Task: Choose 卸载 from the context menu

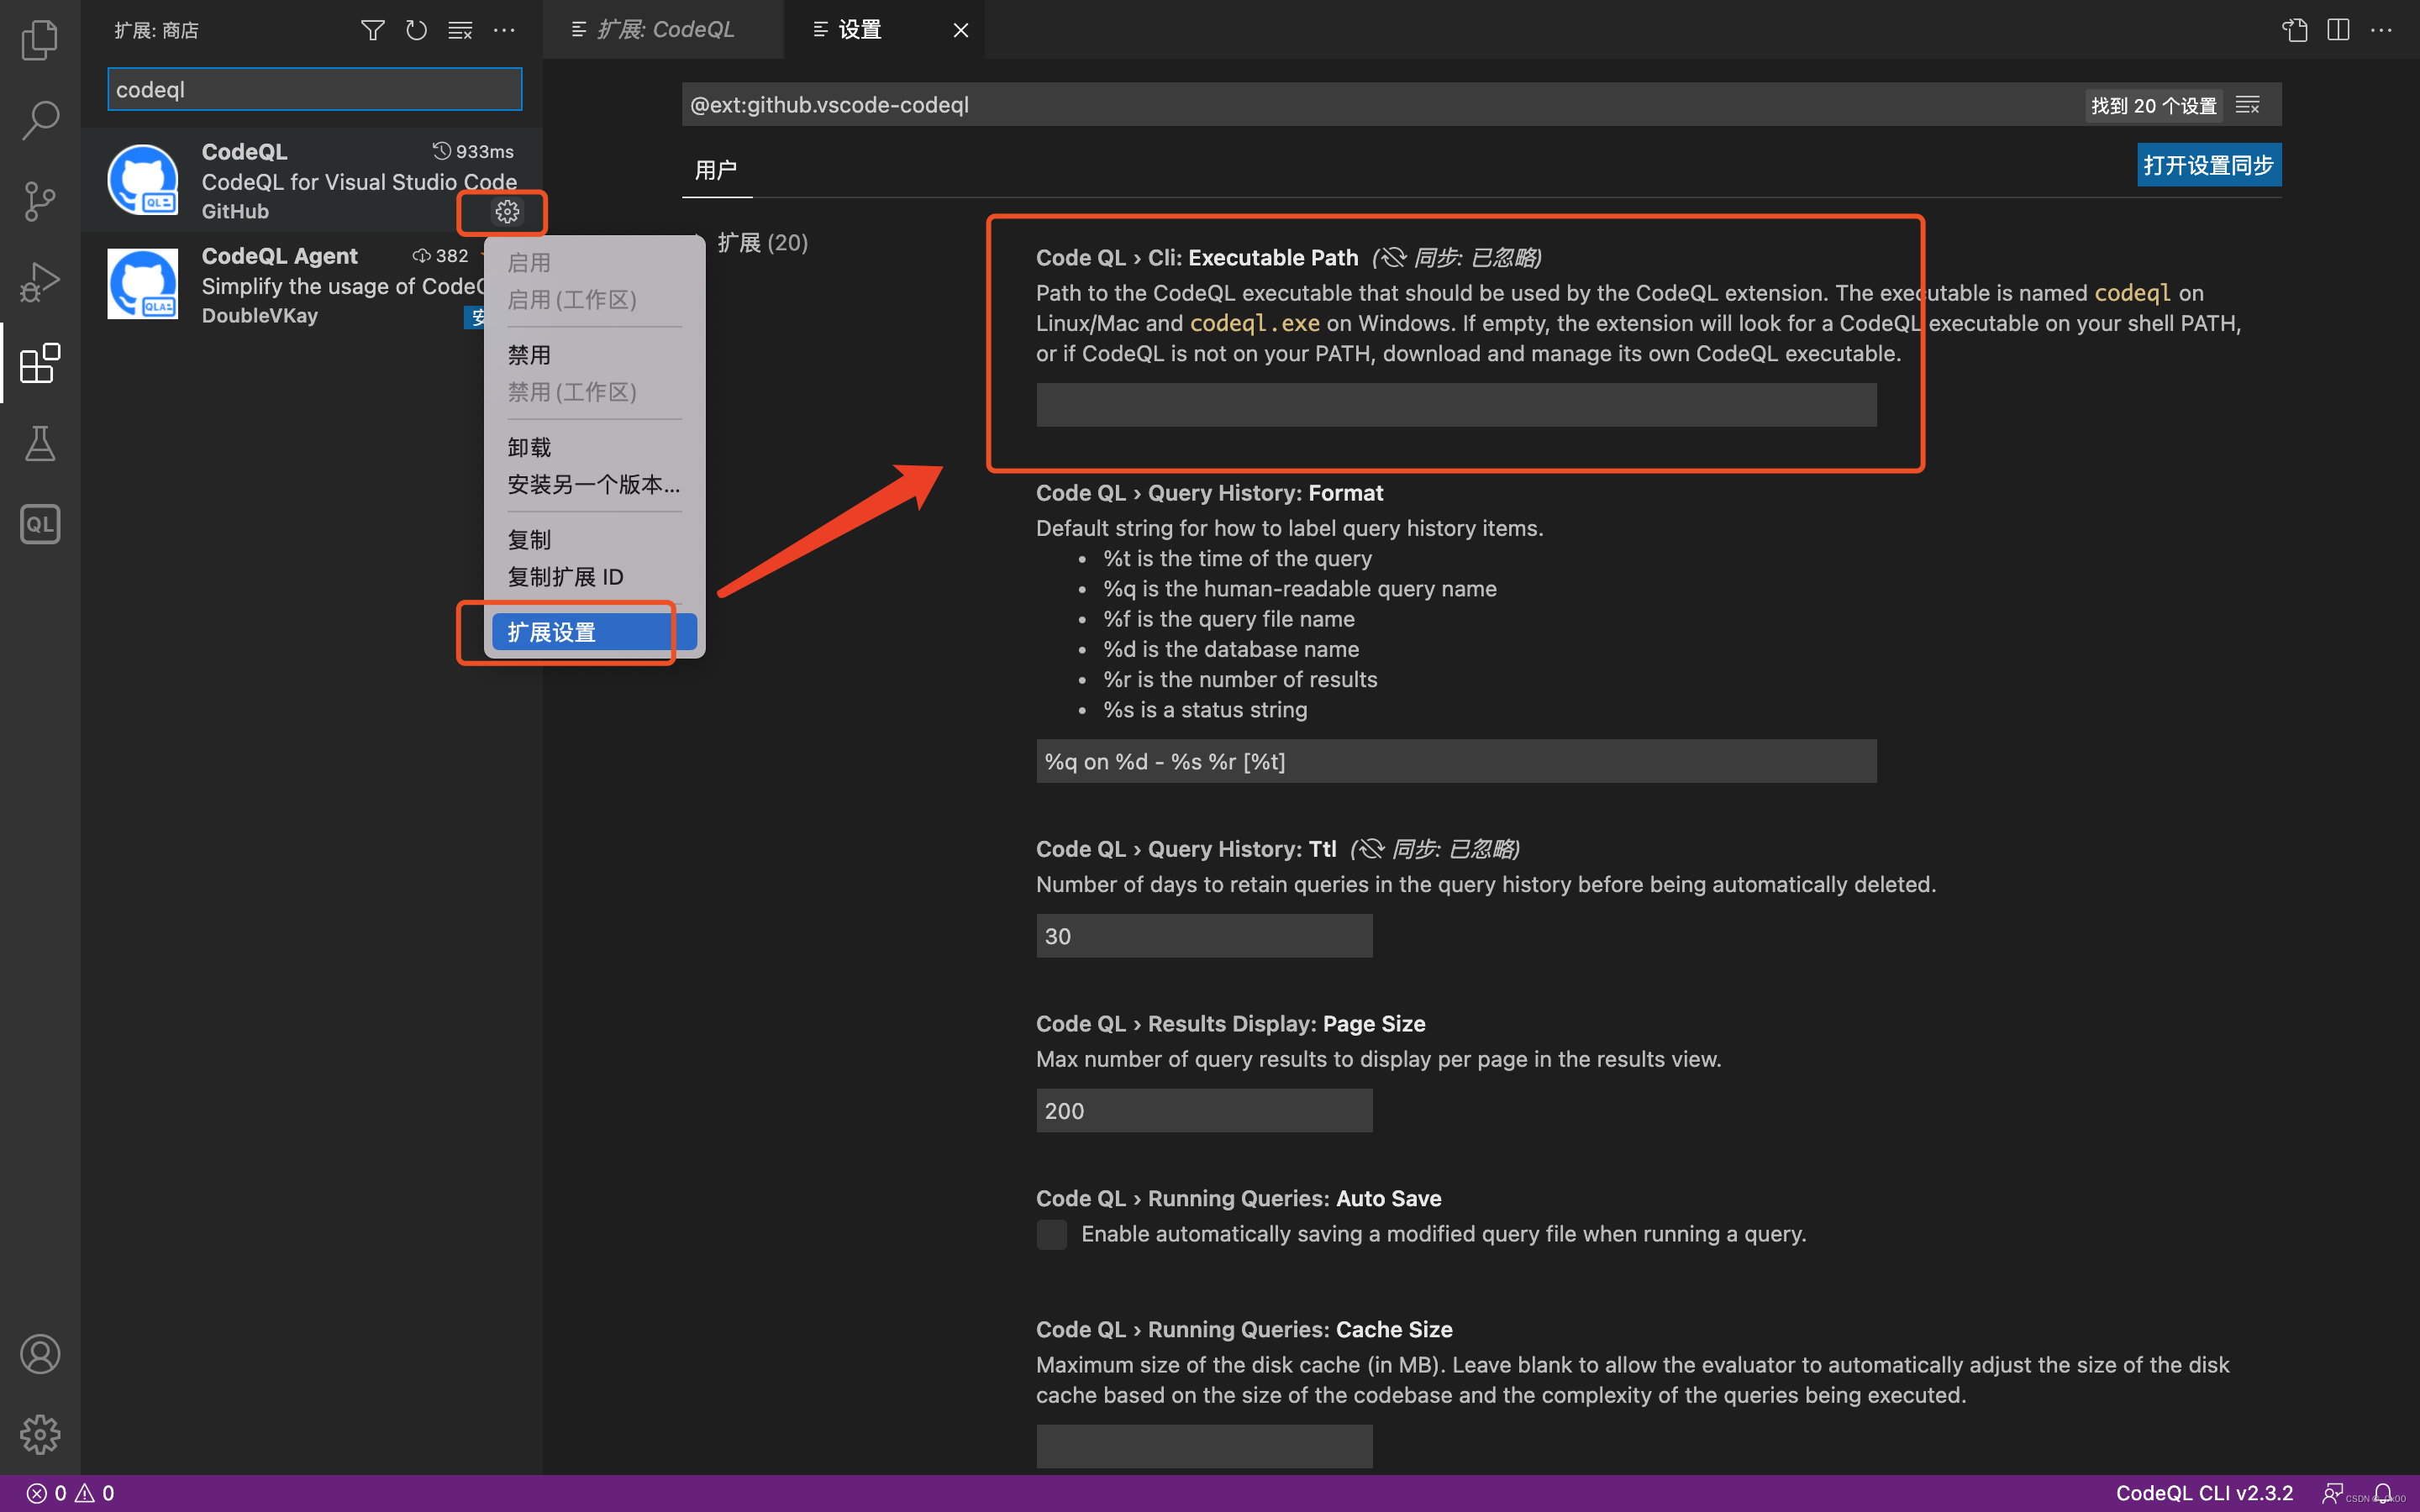Action: (x=529, y=447)
